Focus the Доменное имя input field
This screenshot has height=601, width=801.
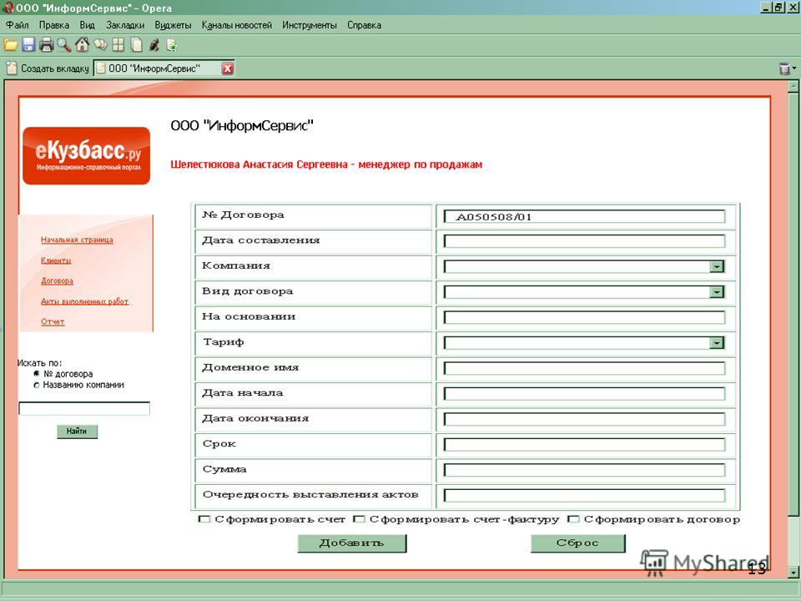(584, 368)
